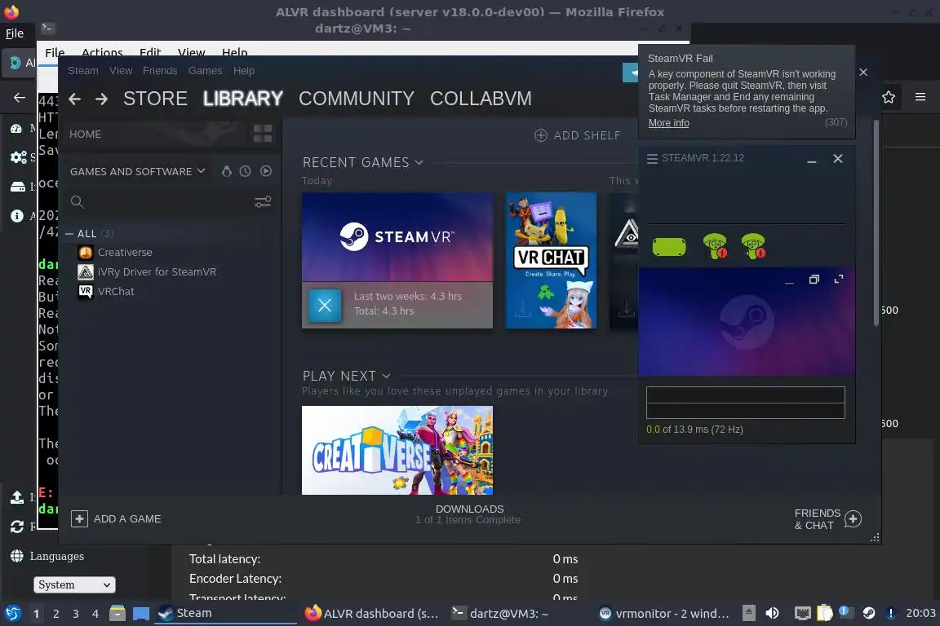Switch Steam library to grid collections view
The image size is (940, 626).
click(263, 134)
